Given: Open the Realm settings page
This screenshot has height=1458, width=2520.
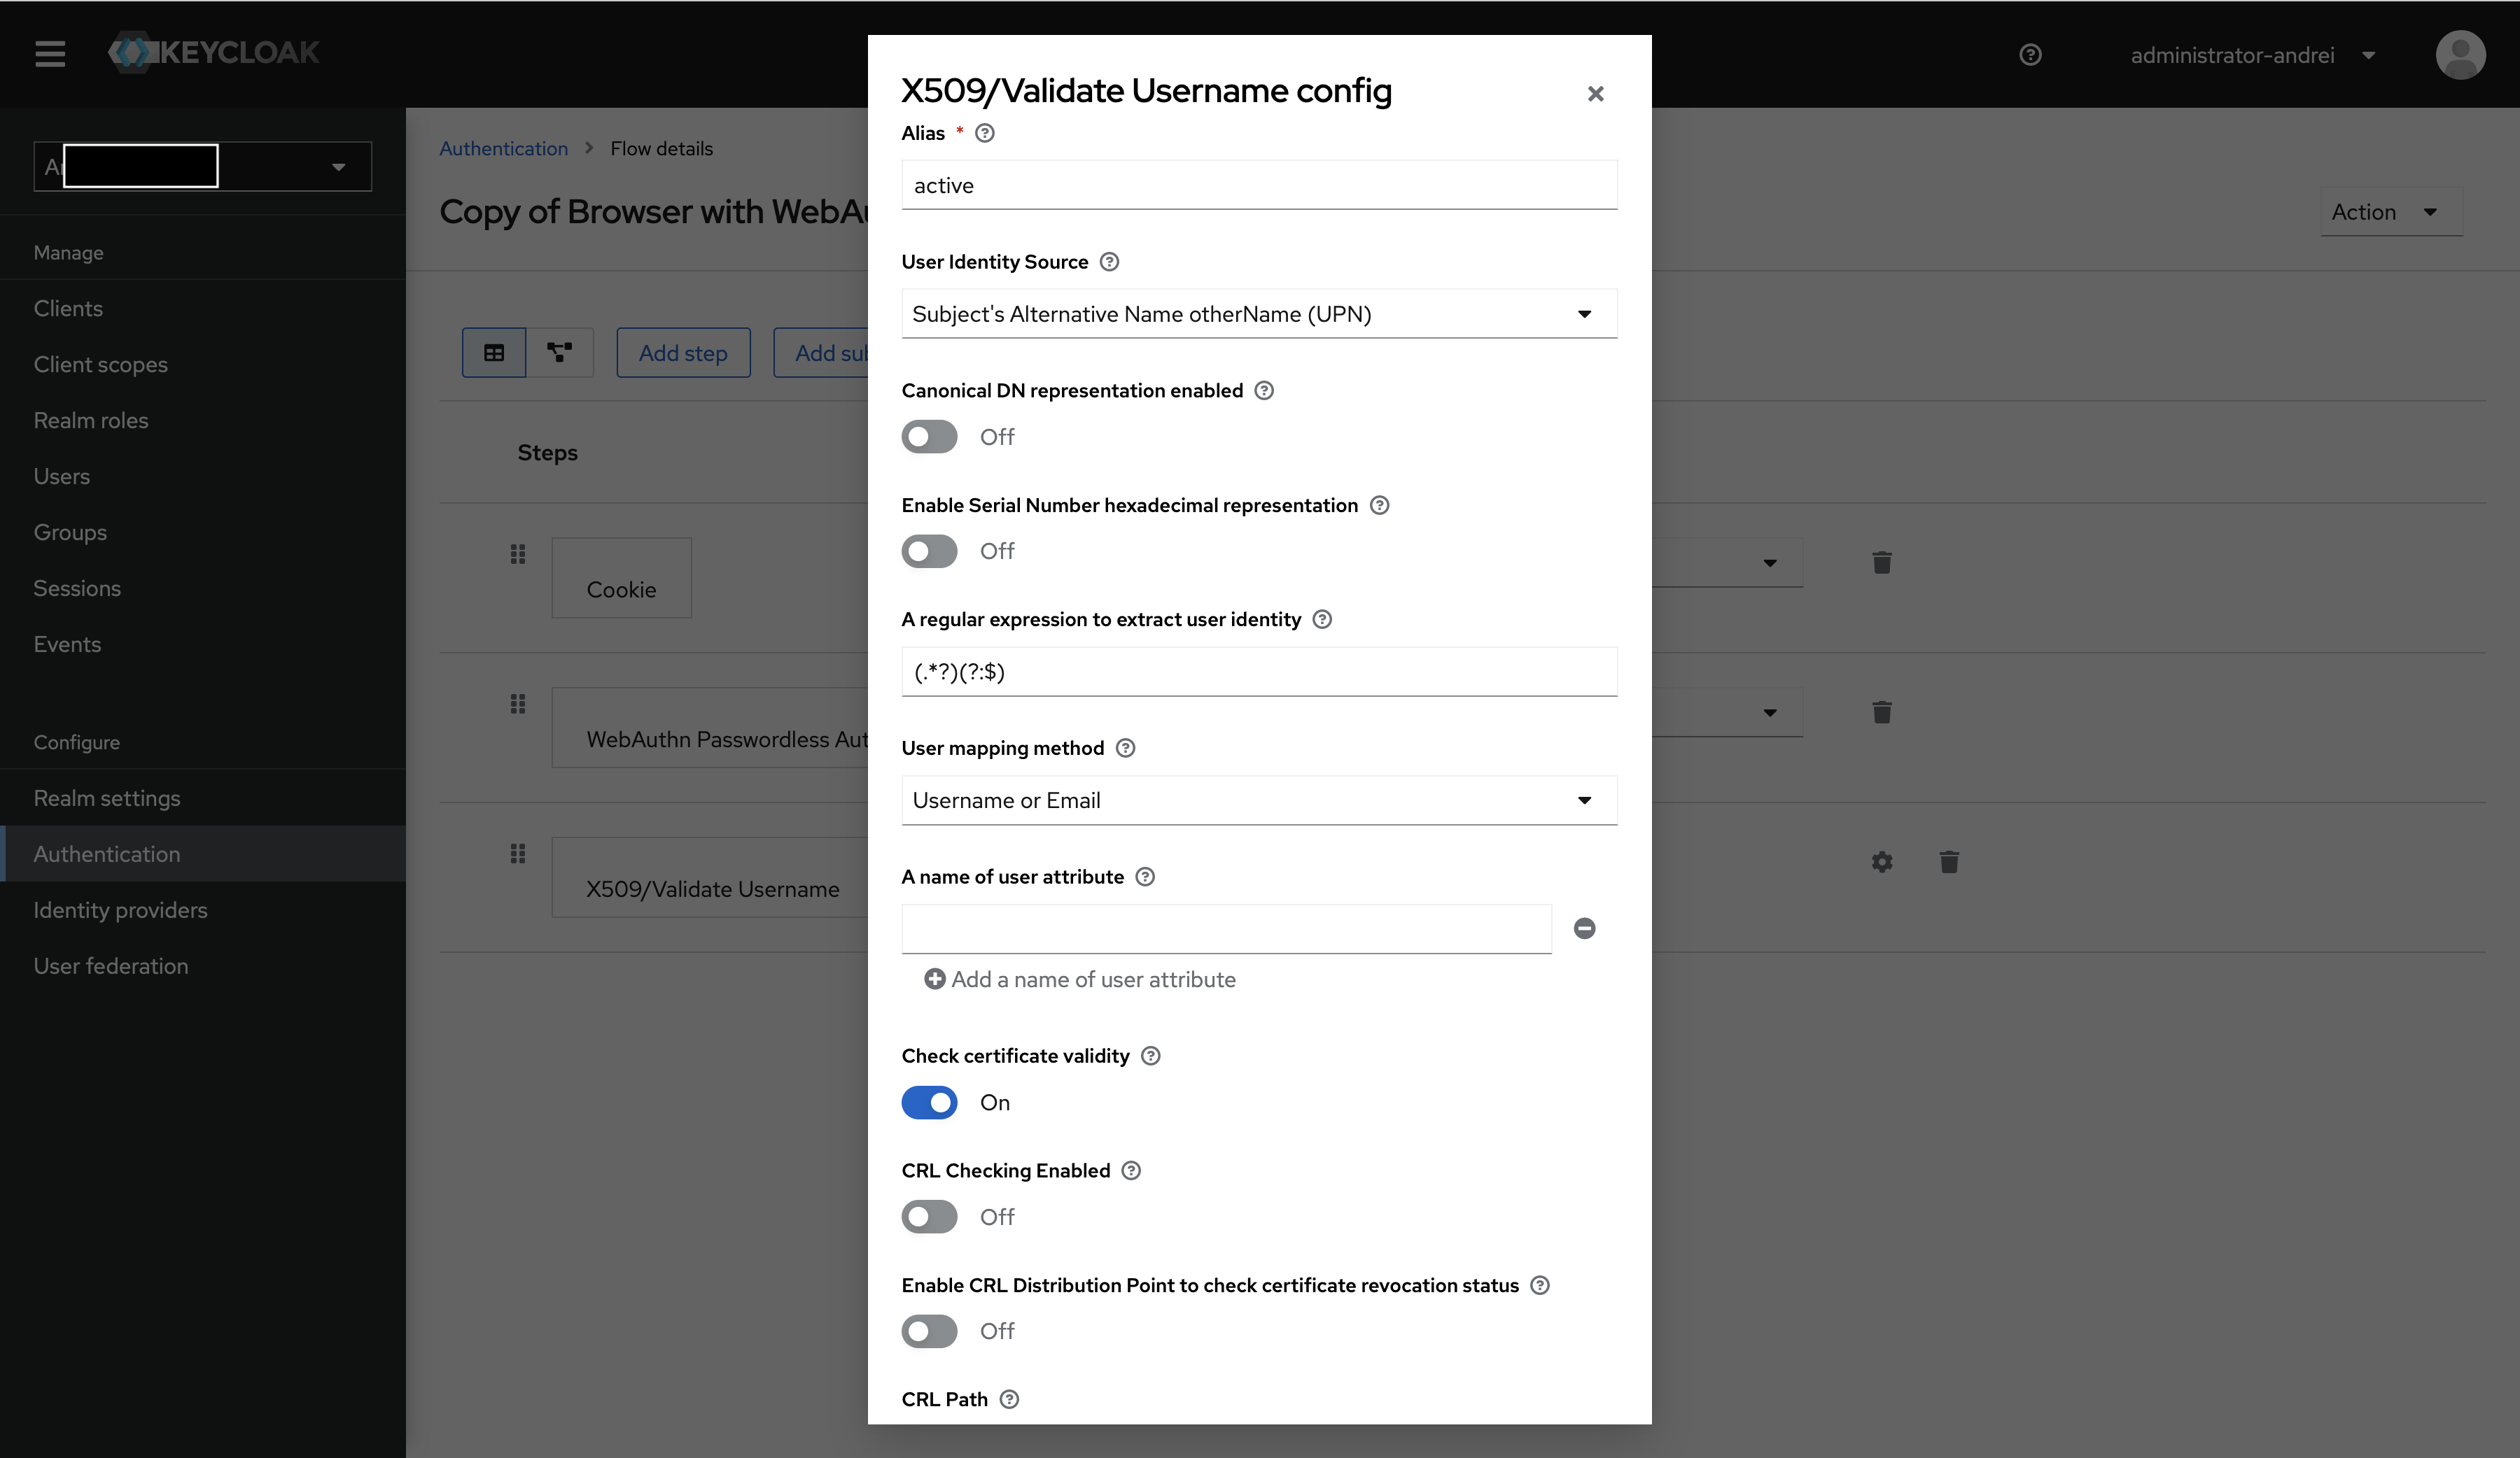Looking at the screenshot, I should (106, 798).
